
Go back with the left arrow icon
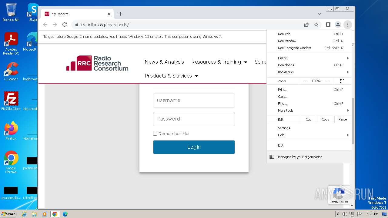click(x=45, y=25)
